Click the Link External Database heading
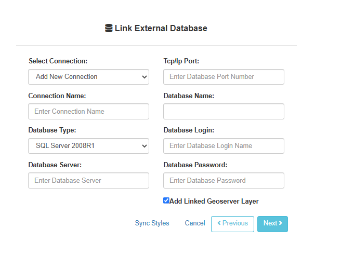This screenshot has width=341, height=268. click(x=161, y=28)
